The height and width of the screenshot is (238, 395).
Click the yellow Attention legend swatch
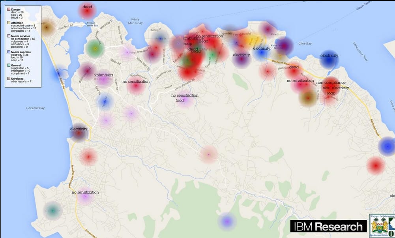[x=9, y=22]
